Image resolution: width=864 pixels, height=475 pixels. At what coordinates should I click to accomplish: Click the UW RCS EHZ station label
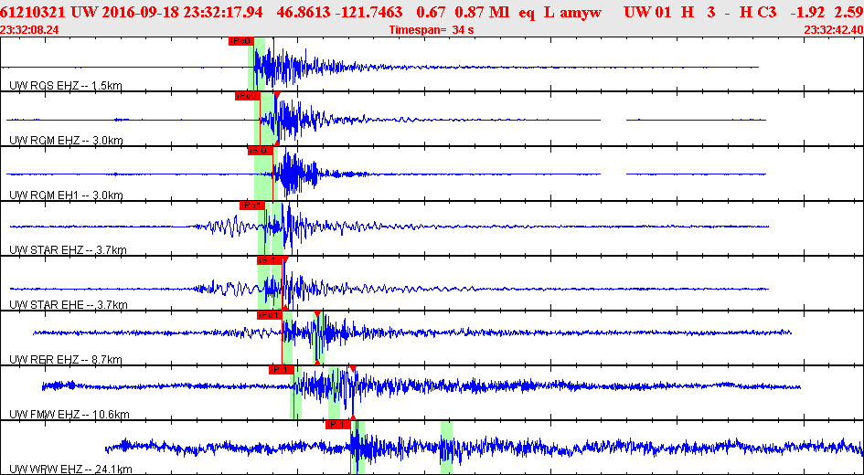65,86
